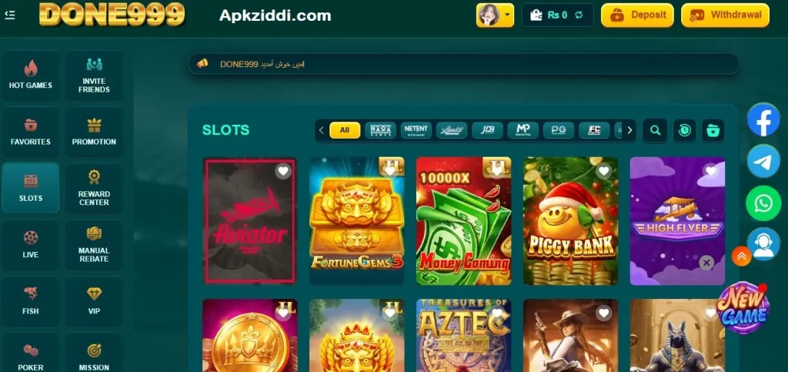
Task: Expand the profile avatar dropdown
Action: 495,15
